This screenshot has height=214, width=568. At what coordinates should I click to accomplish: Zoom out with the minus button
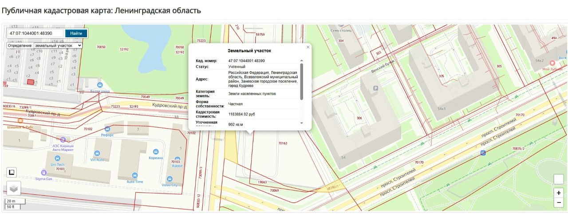pos(559,203)
